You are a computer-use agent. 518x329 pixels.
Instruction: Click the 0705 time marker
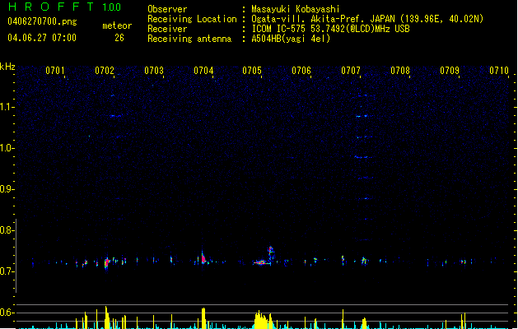(252, 71)
